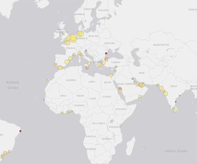Select the orange marker south of Italy
The width and height of the screenshot is (197, 164).
pyautogui.click(x=87, y=68)
